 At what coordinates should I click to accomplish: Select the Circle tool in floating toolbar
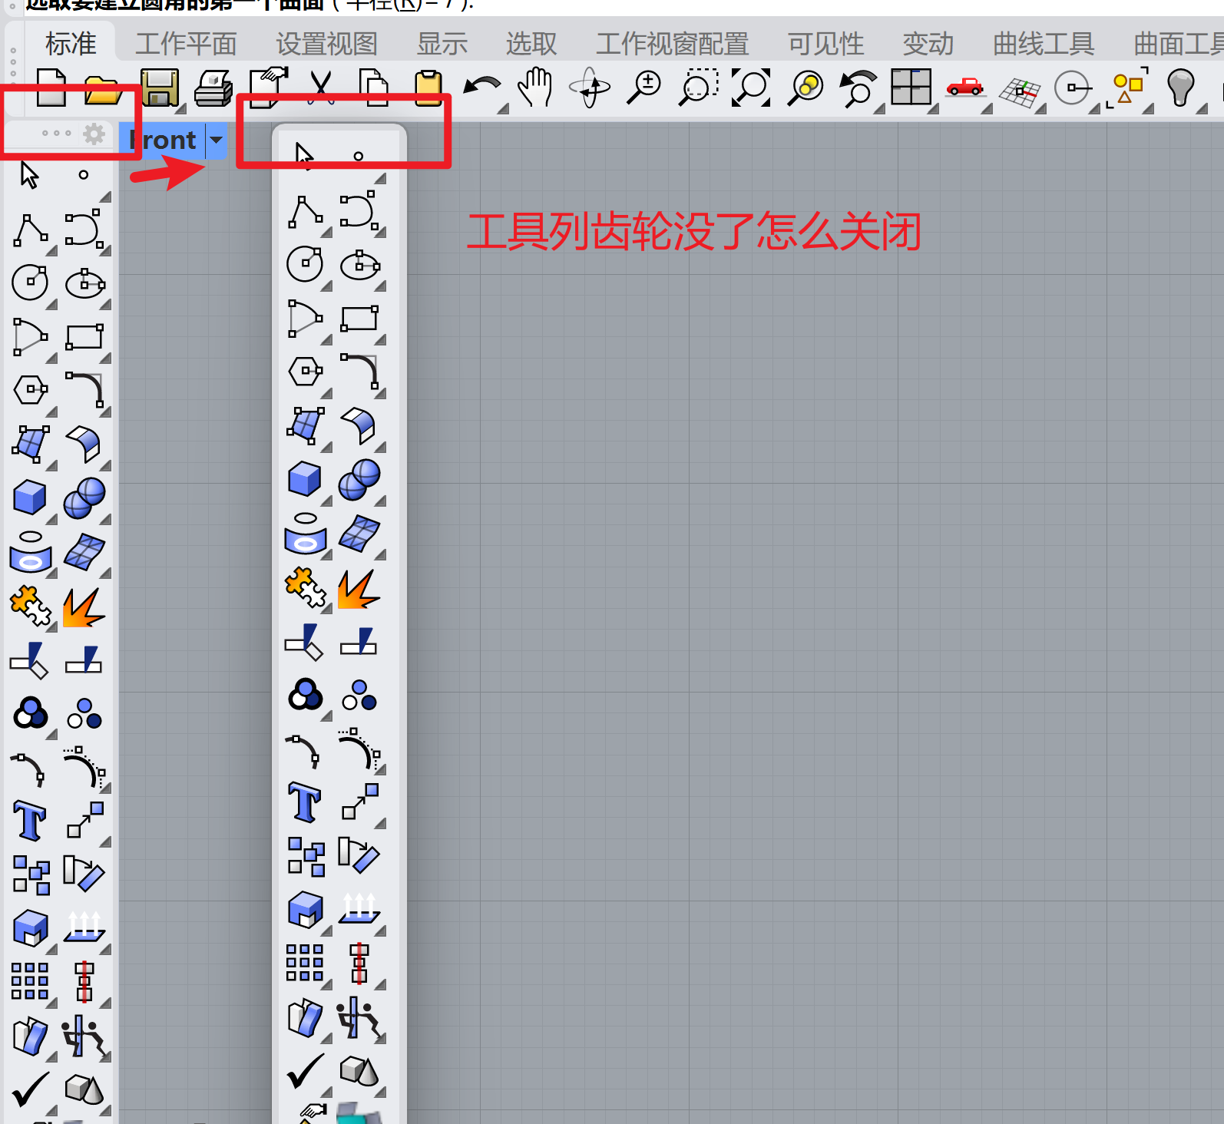(305, 264)
